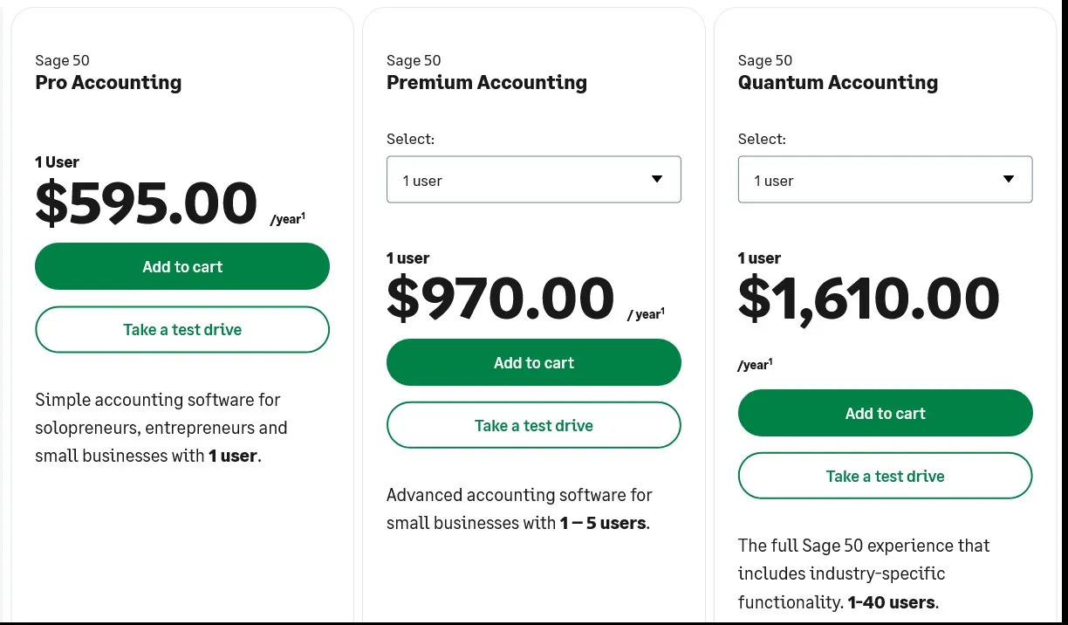1068x625 pixels.
Task: Click the Premium Accounting dropdown arrow icon
Action: pos(657,179)
